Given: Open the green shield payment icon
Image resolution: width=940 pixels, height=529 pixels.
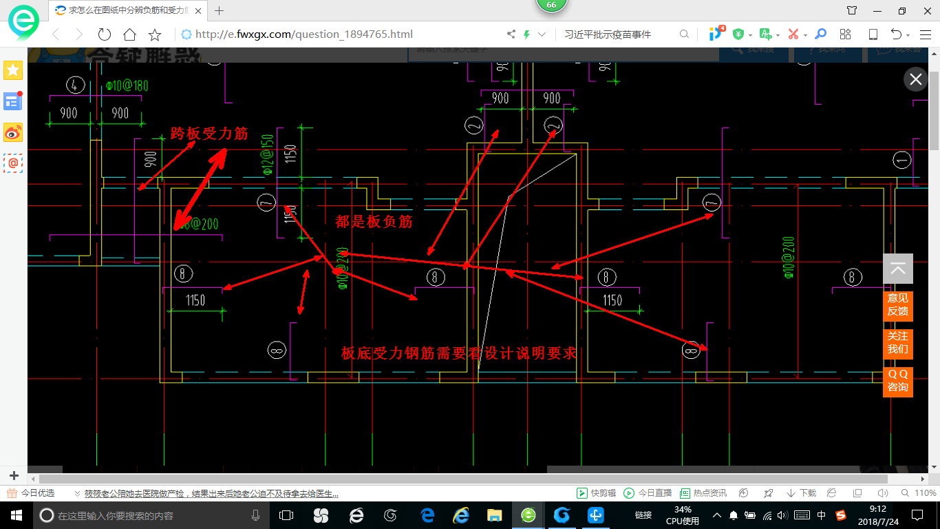Looking at the screenshot, I should 738,34.
